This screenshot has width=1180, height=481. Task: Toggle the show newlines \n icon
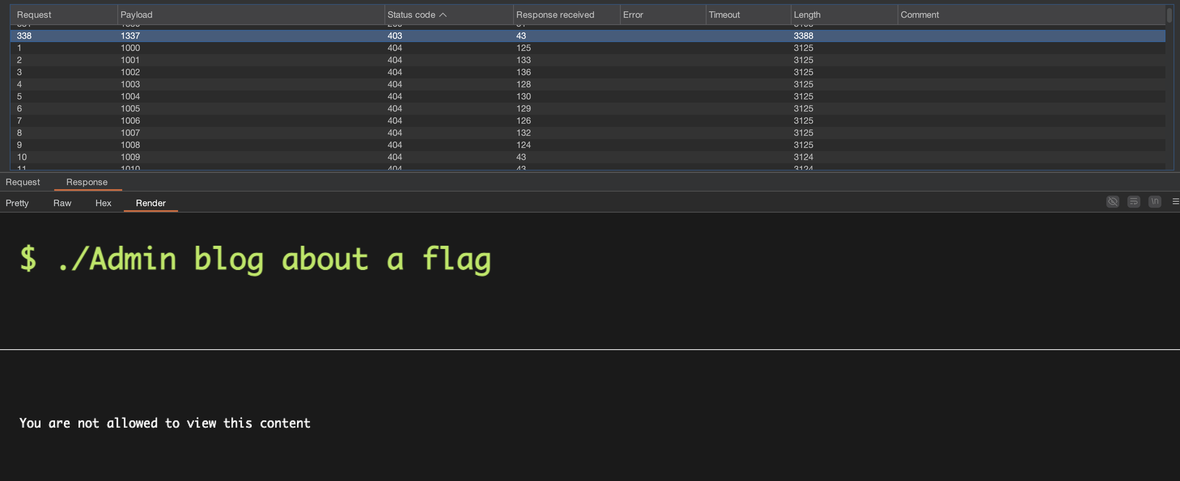click(1155, 201)
